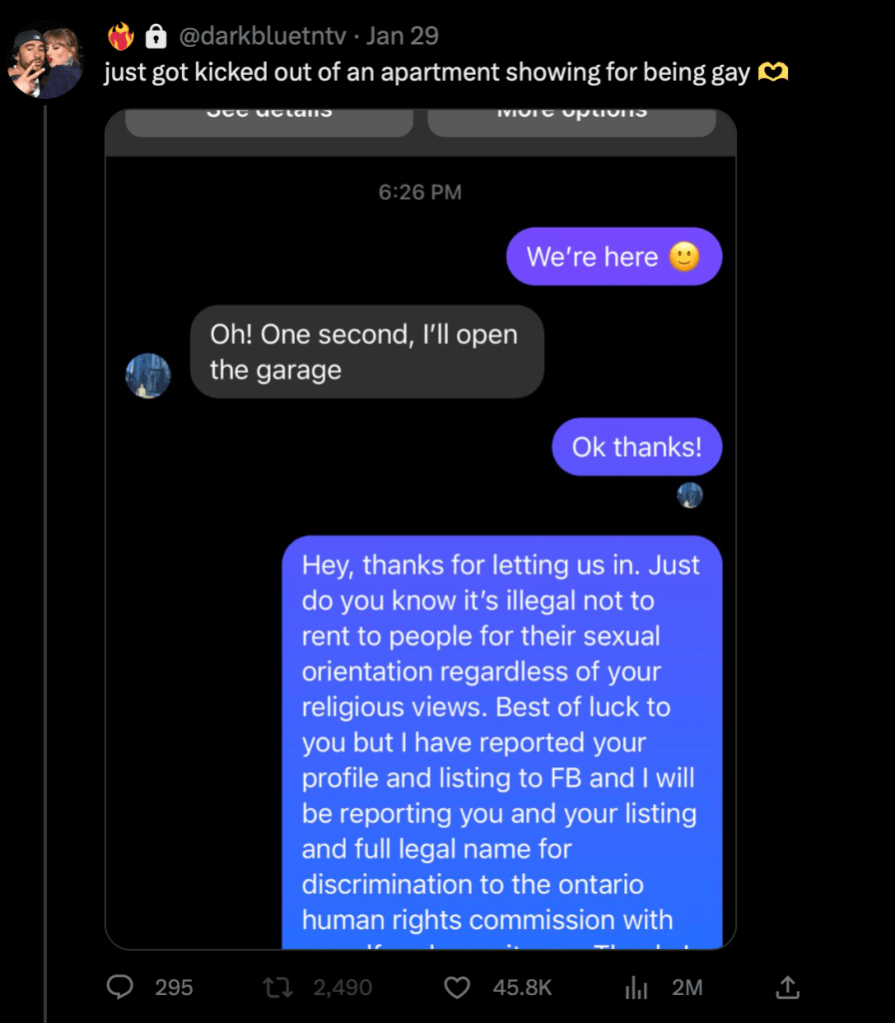
Task: Click the "We're here" message bubble
Action: tap(613, 257)
